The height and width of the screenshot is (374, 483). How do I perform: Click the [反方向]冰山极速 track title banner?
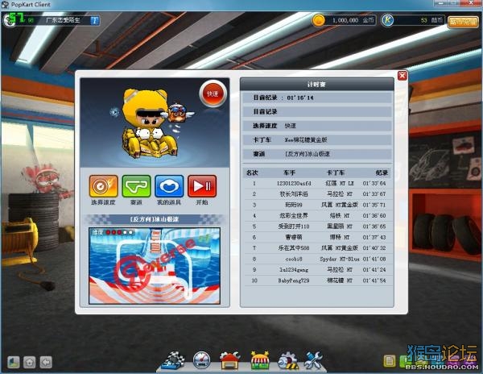click(155, 219)
